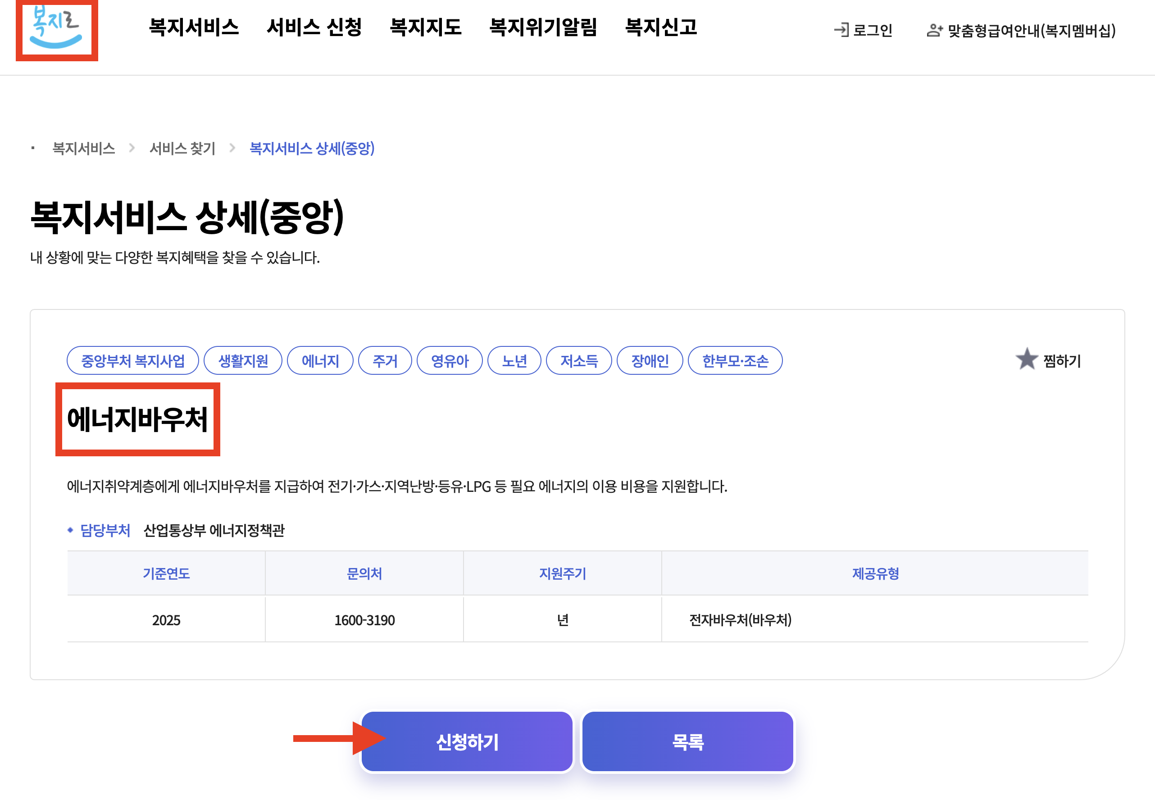
Task: Select the 에너지 tag chip
Action: click(x=320, y=360)
